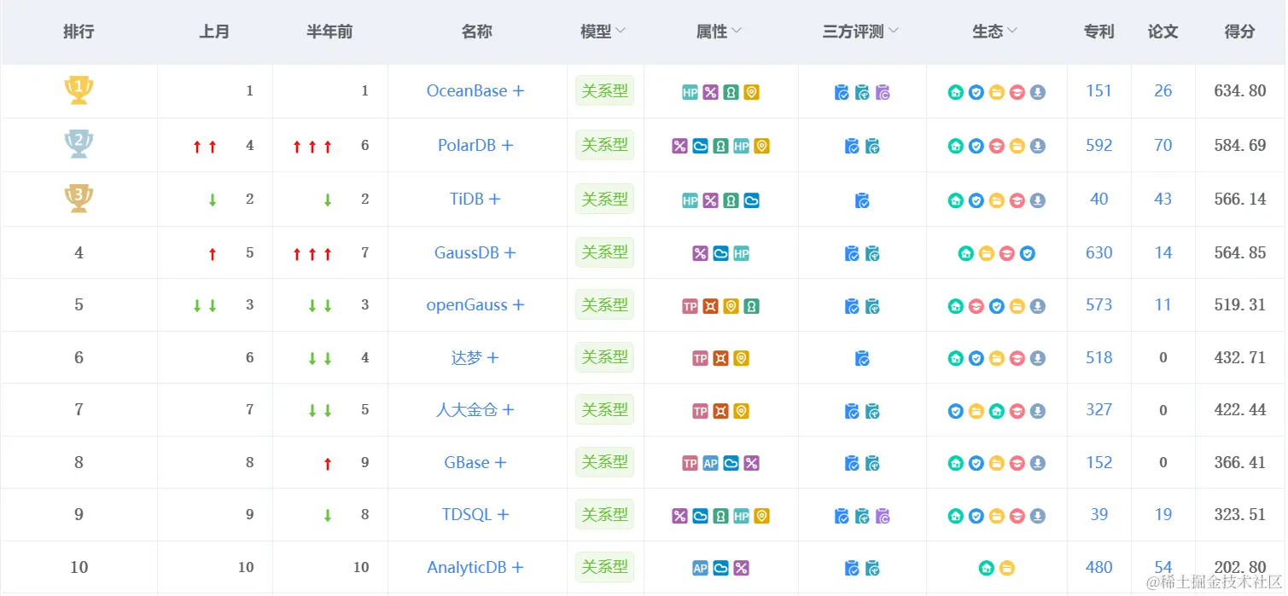
Task: Click the yellow folder icon in AnalyticDB row
Action: coord(1007,568)
